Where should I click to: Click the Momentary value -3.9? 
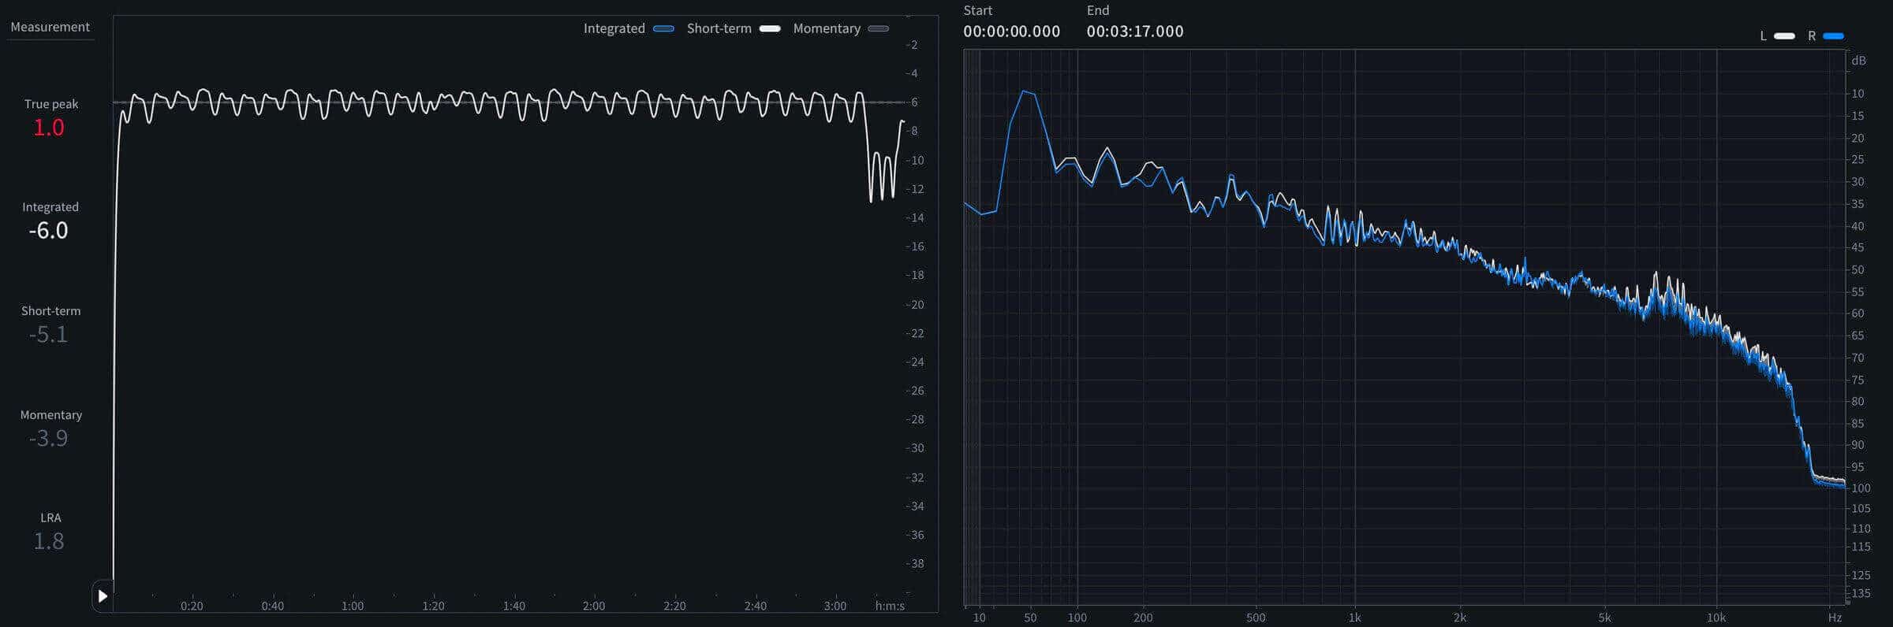[x=48, y=438]
